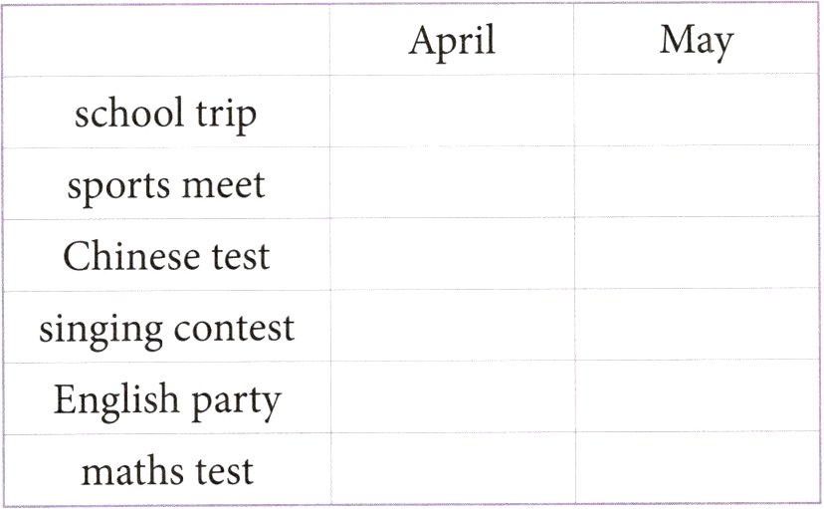Click the Chinese test row label
824x509 pixels.
pyautogui.click(x=165, y=255)
